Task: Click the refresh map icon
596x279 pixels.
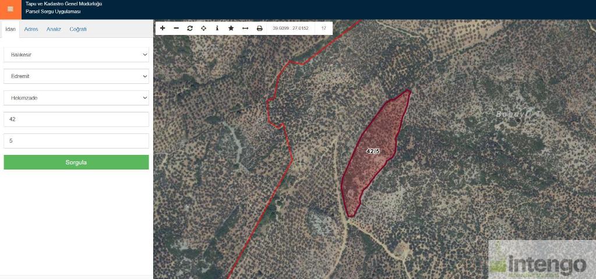Action: coord(190,28)
